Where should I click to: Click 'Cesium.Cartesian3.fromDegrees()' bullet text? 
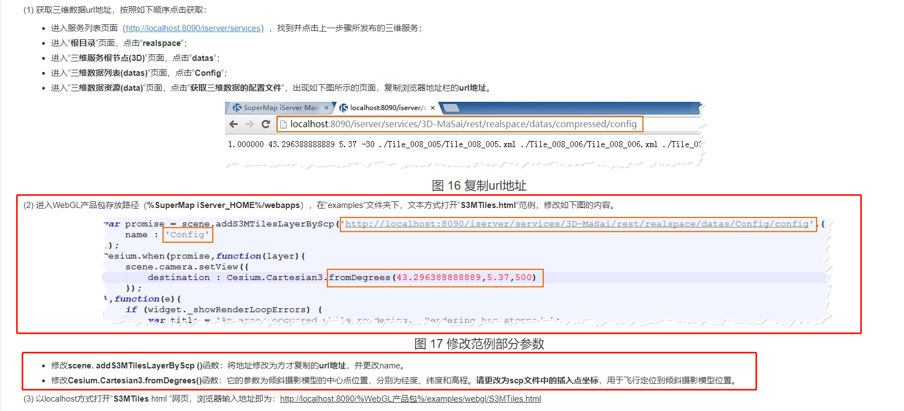[135, 381]
